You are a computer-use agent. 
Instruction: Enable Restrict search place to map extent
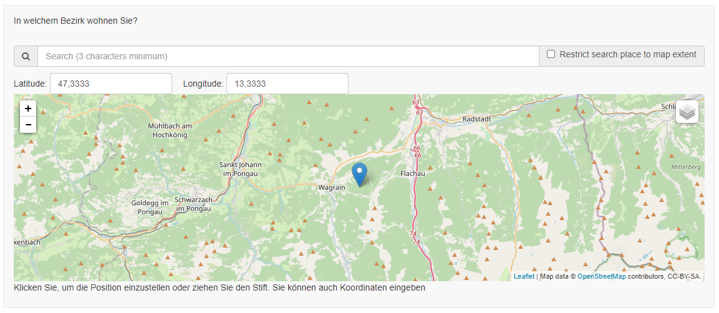pos(551,54)
